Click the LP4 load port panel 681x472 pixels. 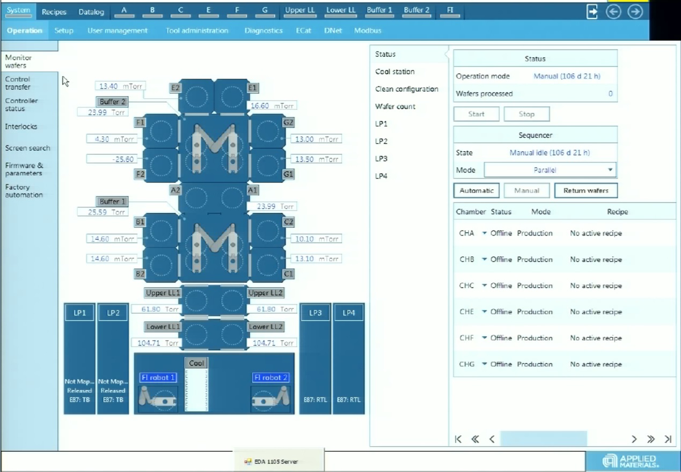pyautogui.click(x=349, y=359)
